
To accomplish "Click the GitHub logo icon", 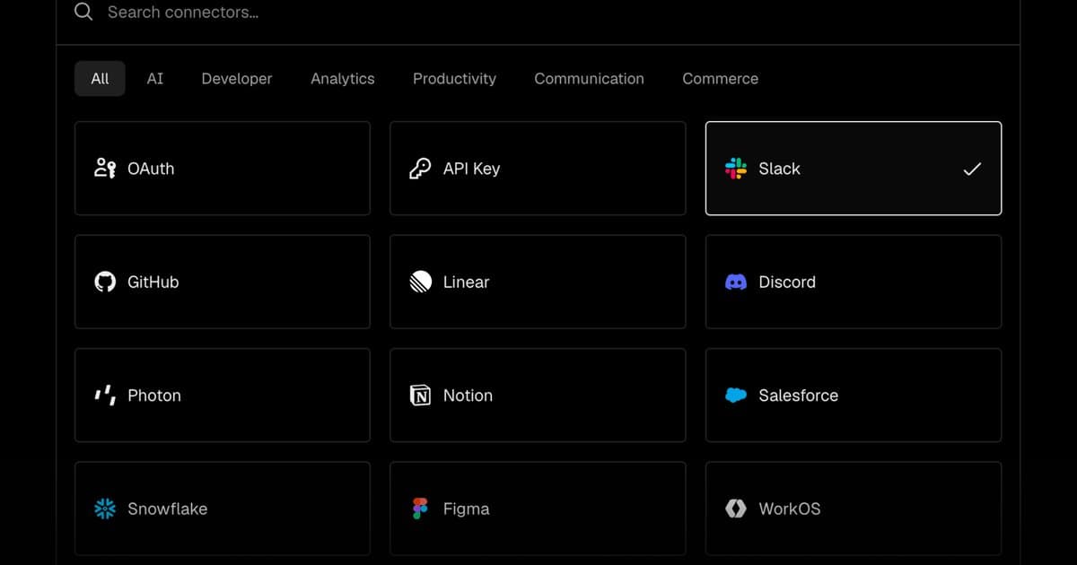I will pyautogui.click(x=105, y=282).
